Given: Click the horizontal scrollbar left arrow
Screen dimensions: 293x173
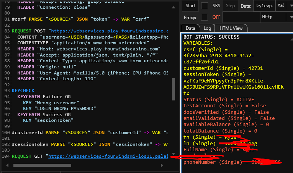Looking at the screenshot, I should pyautogui.click(x=7, y=165).
